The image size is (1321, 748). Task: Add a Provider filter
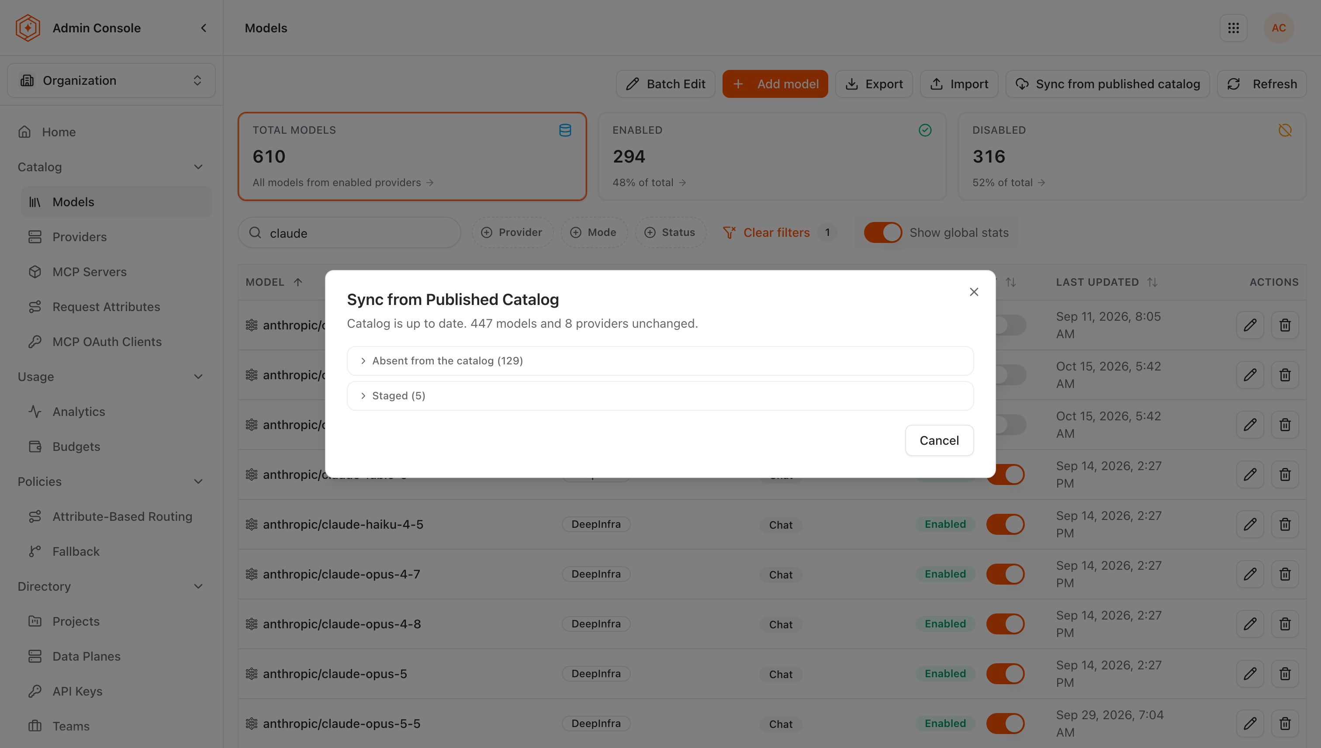click(x=512, y=232)
